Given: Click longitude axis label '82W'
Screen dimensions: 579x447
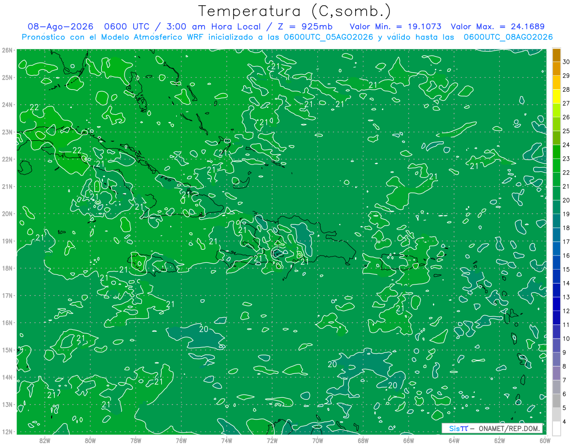Looking at the screenshot, I should [x=45, y=440].
